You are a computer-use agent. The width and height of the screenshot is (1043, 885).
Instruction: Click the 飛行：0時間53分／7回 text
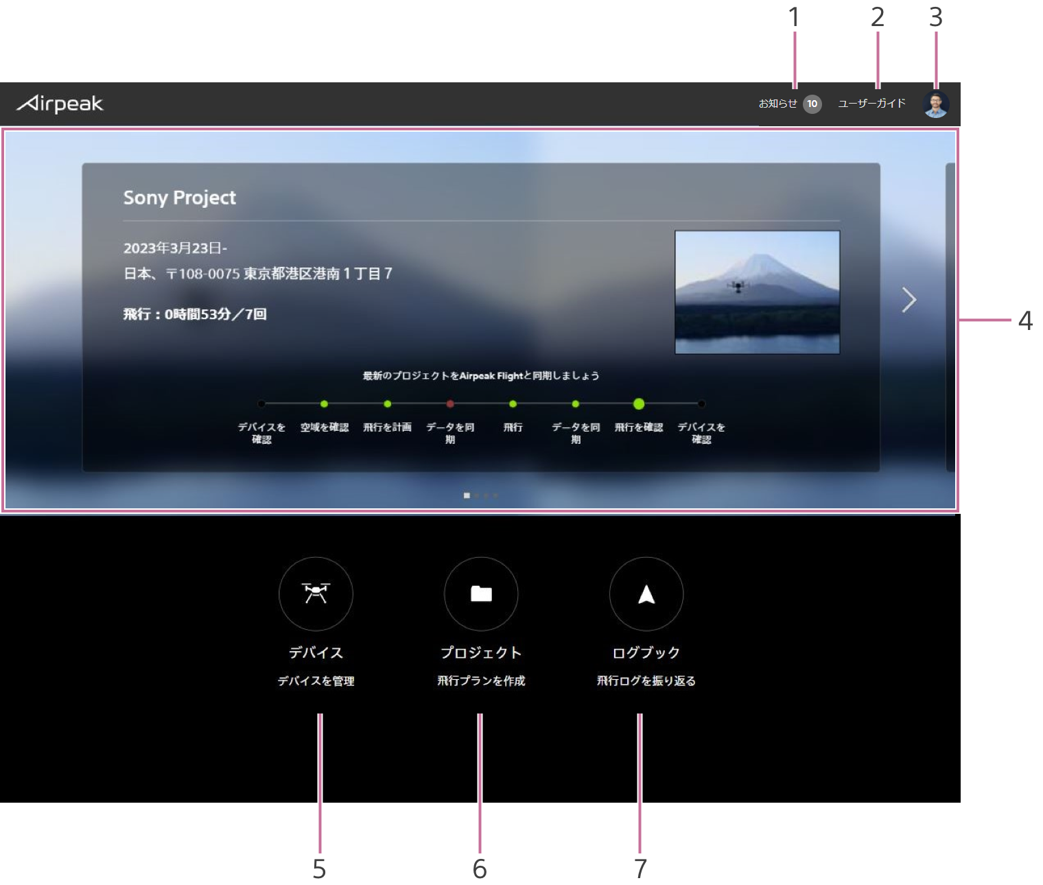click(195, 314)
